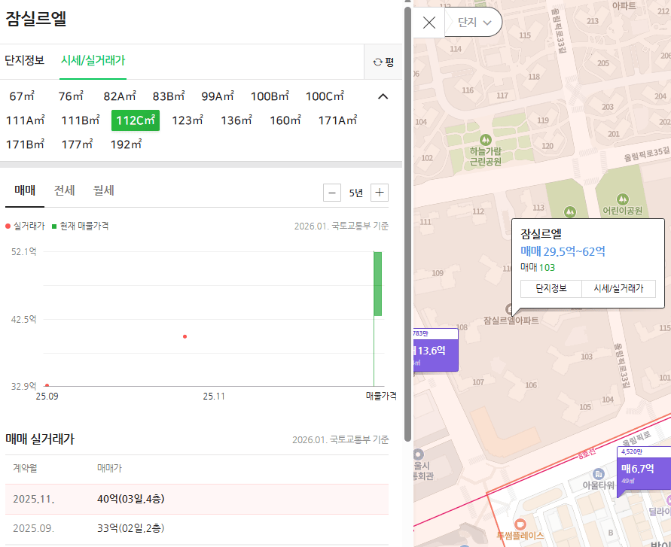
Task: Switch selection to the 136㎡ area
Action: 235,120
